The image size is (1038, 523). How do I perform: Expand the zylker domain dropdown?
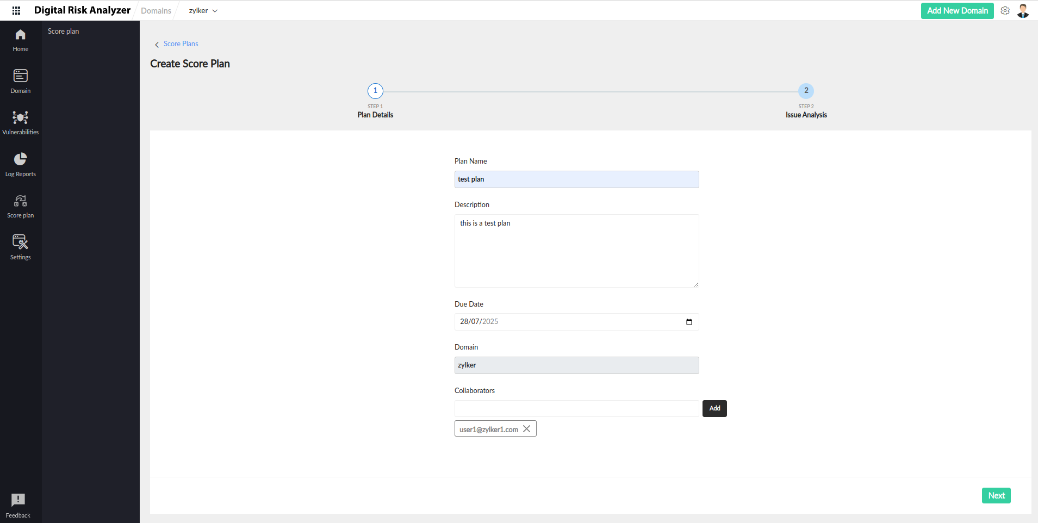pos(203,11)
